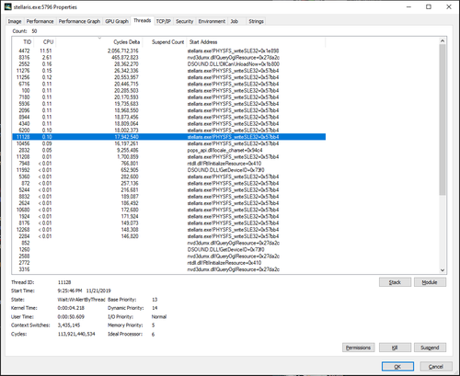This screenshot has width=460, height=376.
Task: Select thread row with TID 11208
Action: pyautogui.click(x=169, y=157)
